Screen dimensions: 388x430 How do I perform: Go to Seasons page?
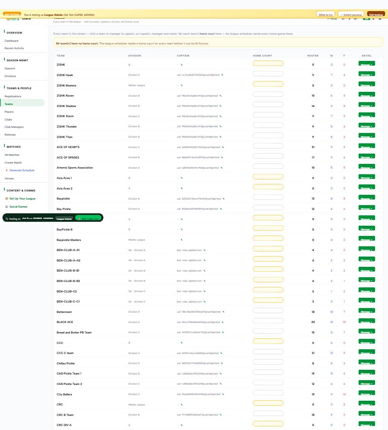pos(10,68)
